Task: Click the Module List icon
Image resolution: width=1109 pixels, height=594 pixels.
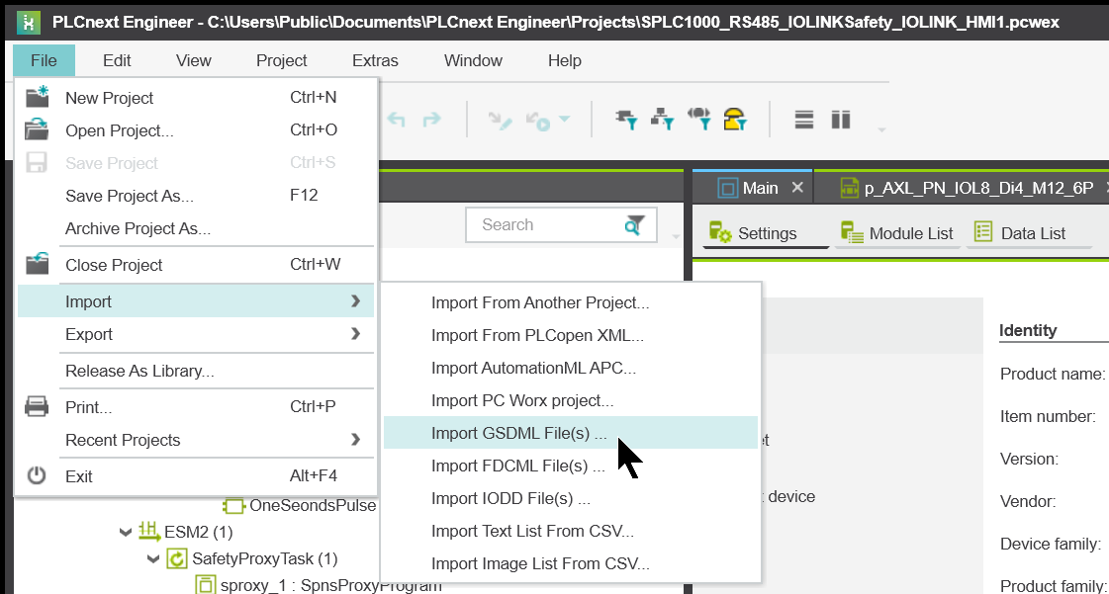Action: (x=852, y=232)
